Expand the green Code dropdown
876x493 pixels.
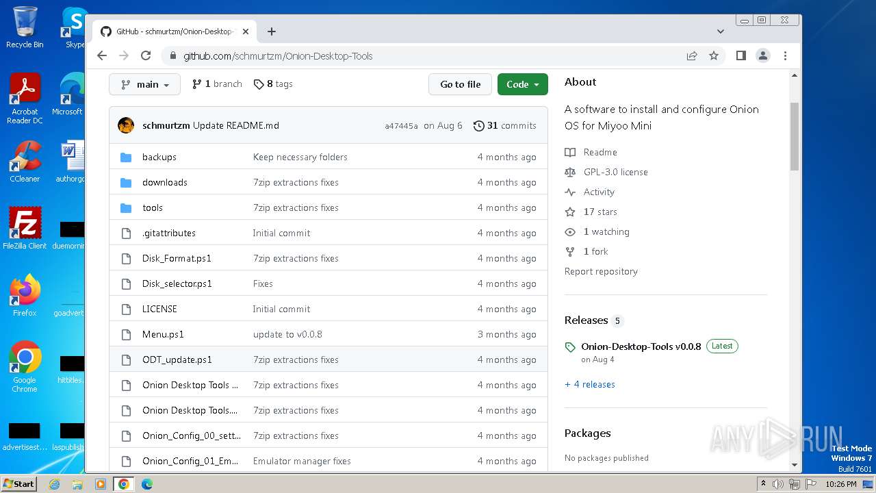click(523, 84)
